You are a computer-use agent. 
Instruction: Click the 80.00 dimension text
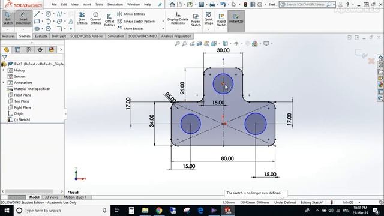pos(227,158)
